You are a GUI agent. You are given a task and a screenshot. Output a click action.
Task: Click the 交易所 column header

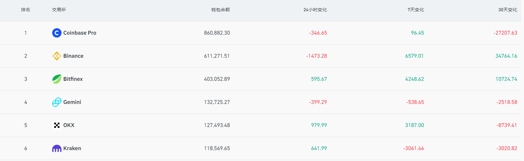pos(59,10)
